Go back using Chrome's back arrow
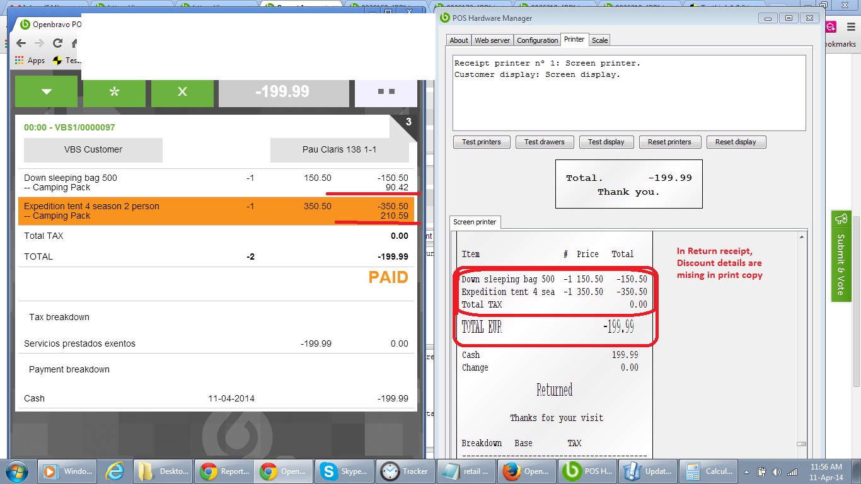The width and height of the screenshot is (861, 484). coord(21,43)
